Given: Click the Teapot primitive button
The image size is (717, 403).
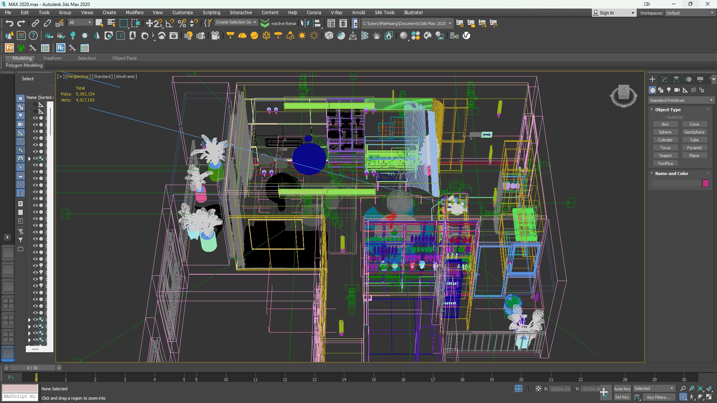Looking at the screenshot, I should (665, 156).
